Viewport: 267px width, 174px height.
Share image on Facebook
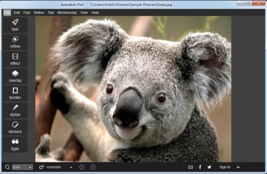(200, 167)
